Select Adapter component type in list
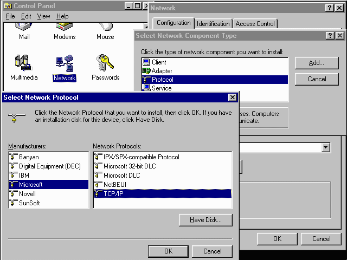347x260 pixels. tap(162, 71)
